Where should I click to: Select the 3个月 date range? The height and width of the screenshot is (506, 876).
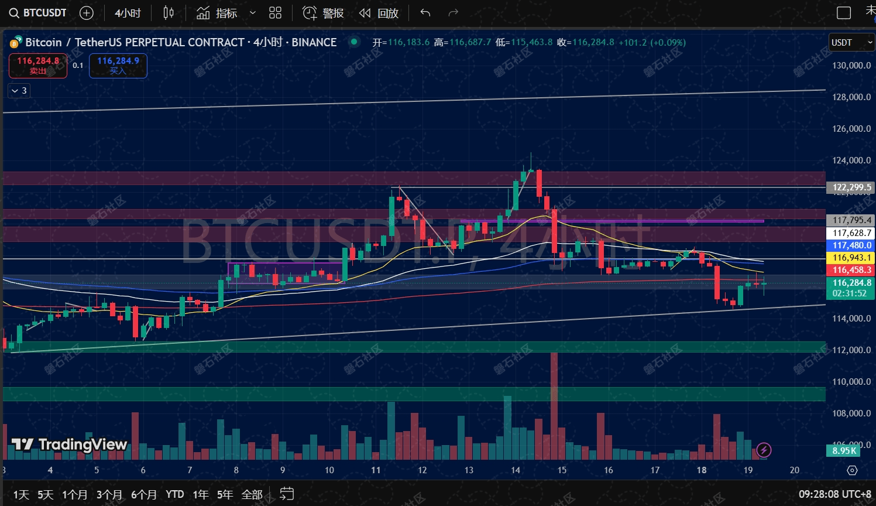pyautogui.click(x=109, y=495)
